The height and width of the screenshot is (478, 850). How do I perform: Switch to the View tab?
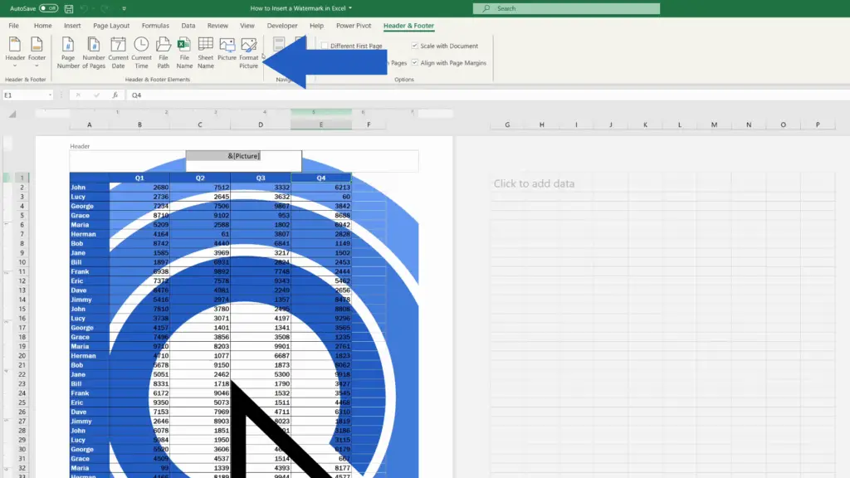pos(247,26)
